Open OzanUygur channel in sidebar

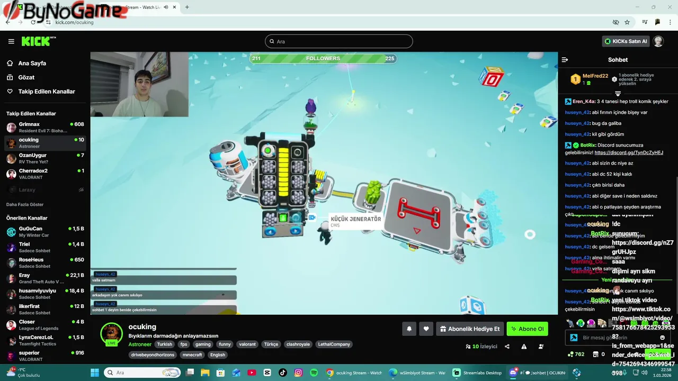(x=45, y=158)
